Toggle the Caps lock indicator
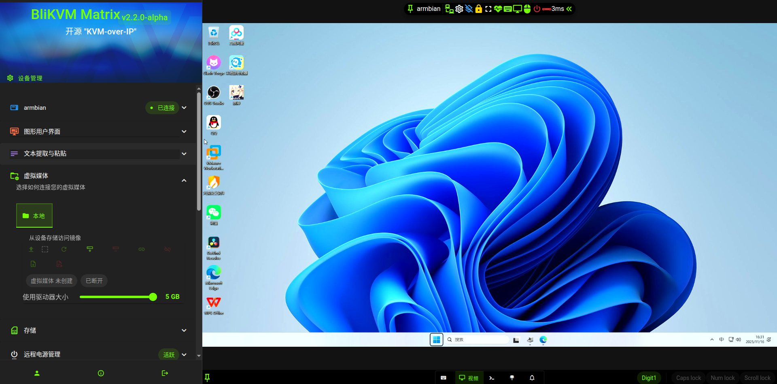This screenshot has height=384, width=777. point(688,378)
